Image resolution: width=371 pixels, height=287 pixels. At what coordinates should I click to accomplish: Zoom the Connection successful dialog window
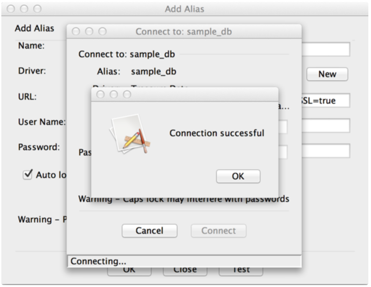click(127, 94)
